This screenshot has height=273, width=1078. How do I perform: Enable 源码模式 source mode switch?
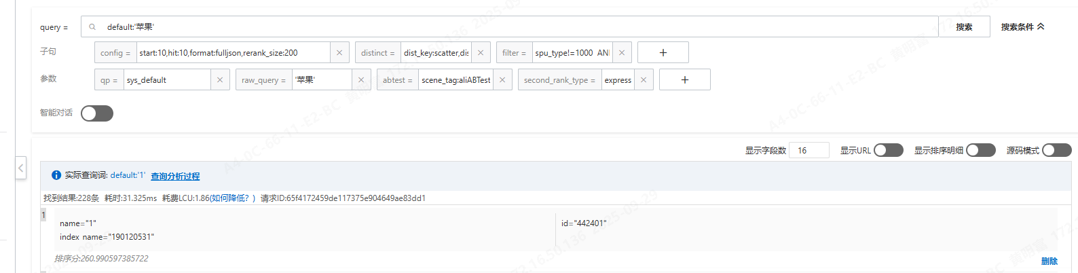[1056, 150]
